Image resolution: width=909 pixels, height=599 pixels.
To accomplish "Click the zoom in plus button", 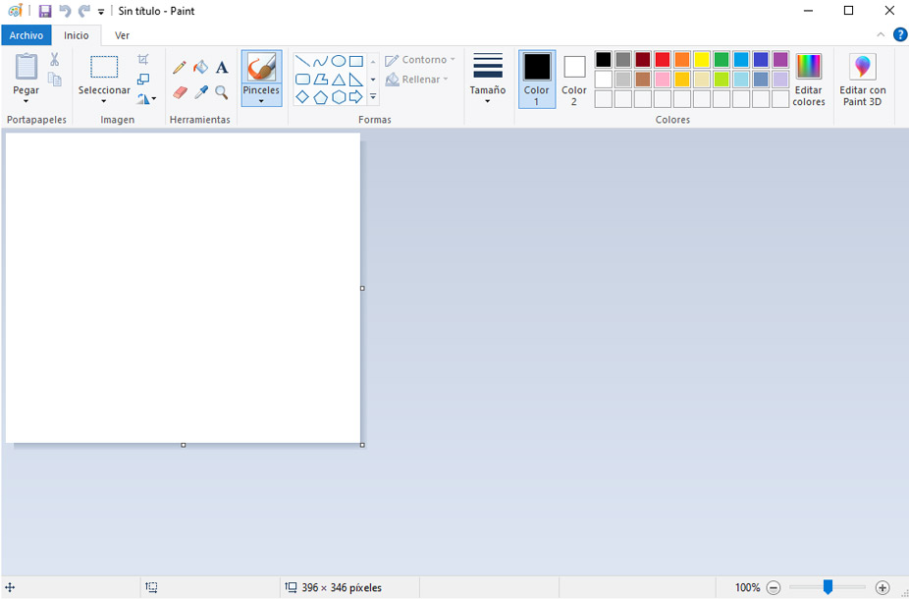I will coord(882,587).
